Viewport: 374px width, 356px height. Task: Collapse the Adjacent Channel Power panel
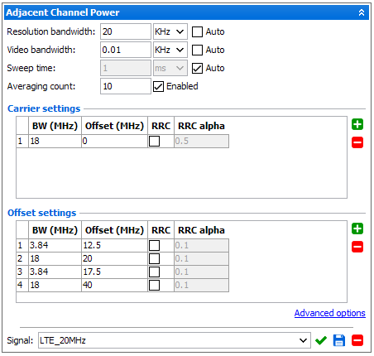click(362, 12)
